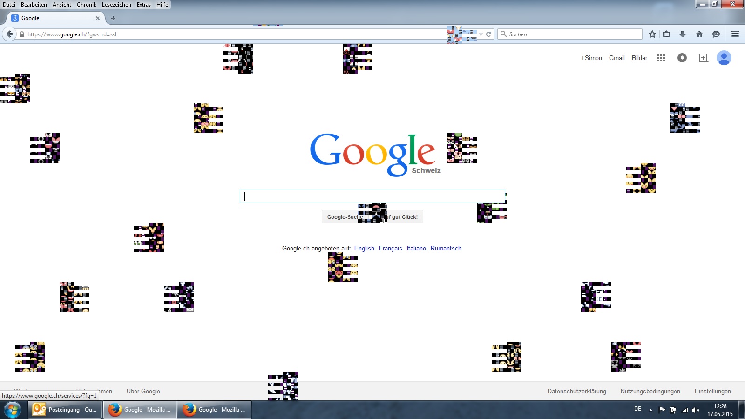Image resolution: width=745 pixels, height=419 pixels.
Task: Open a new tab with plus button
Action: pyautogui.click(x=113, y=18)
